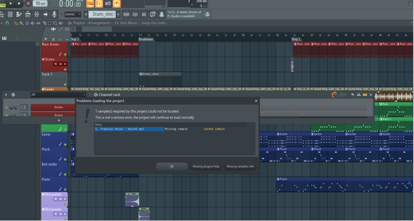This screenshot has height=221, width=414.
Task: Expand Channel rack menu arrow
Action: coord(6,95)
